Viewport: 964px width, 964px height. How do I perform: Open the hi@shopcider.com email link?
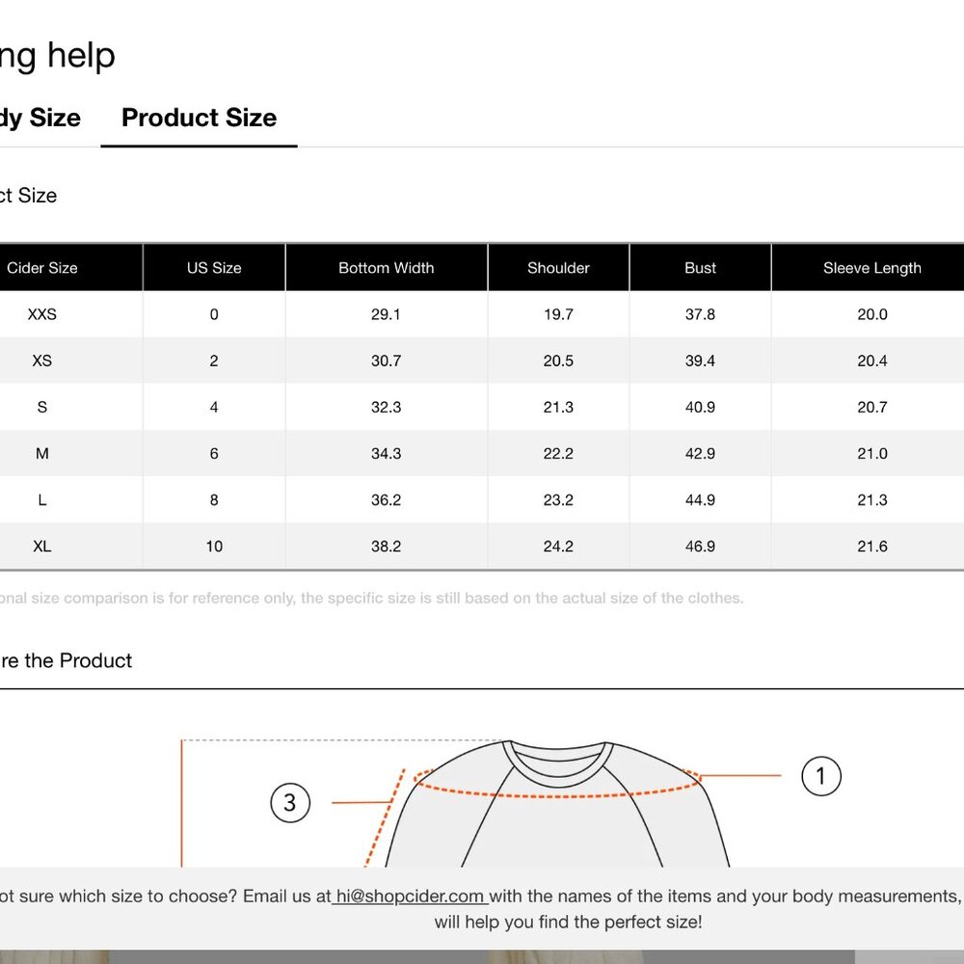pyautogui.click(x=410, y=896)
